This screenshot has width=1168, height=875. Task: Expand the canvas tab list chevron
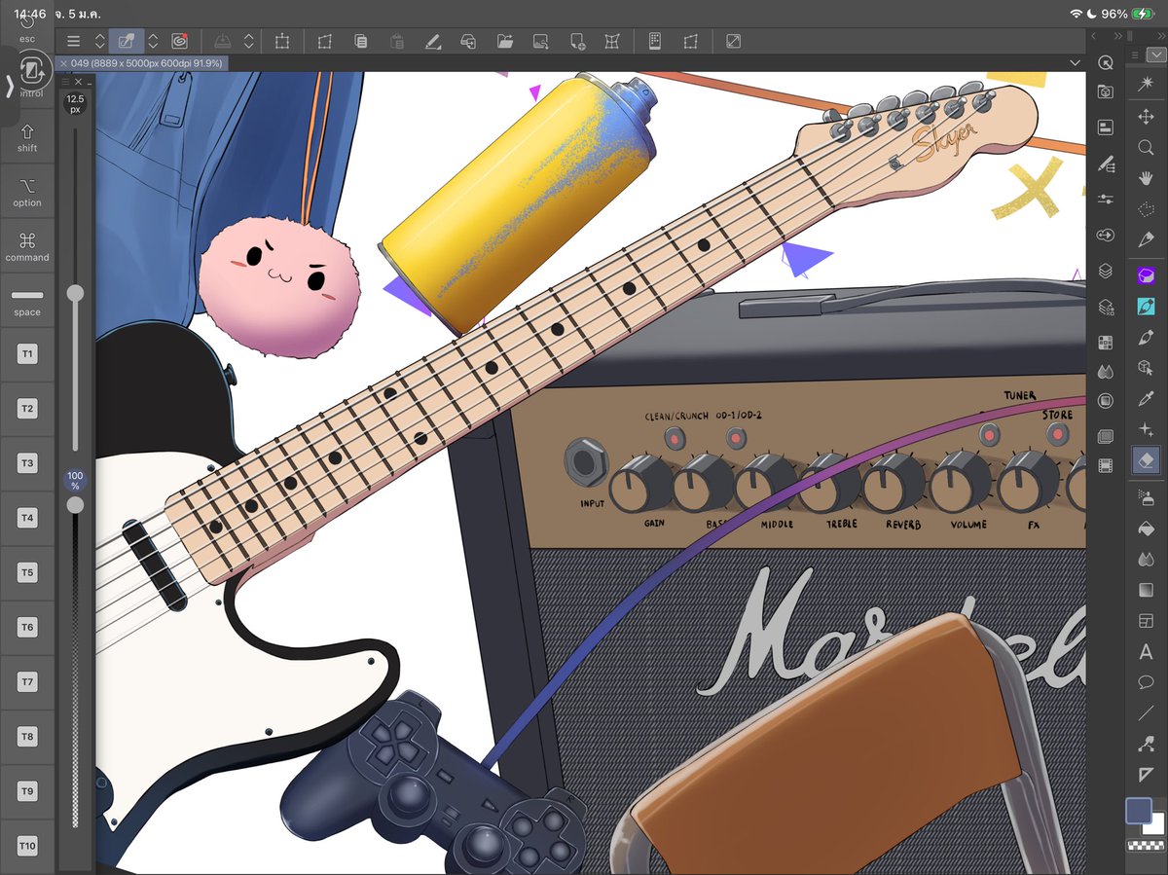pos(1075,62)
